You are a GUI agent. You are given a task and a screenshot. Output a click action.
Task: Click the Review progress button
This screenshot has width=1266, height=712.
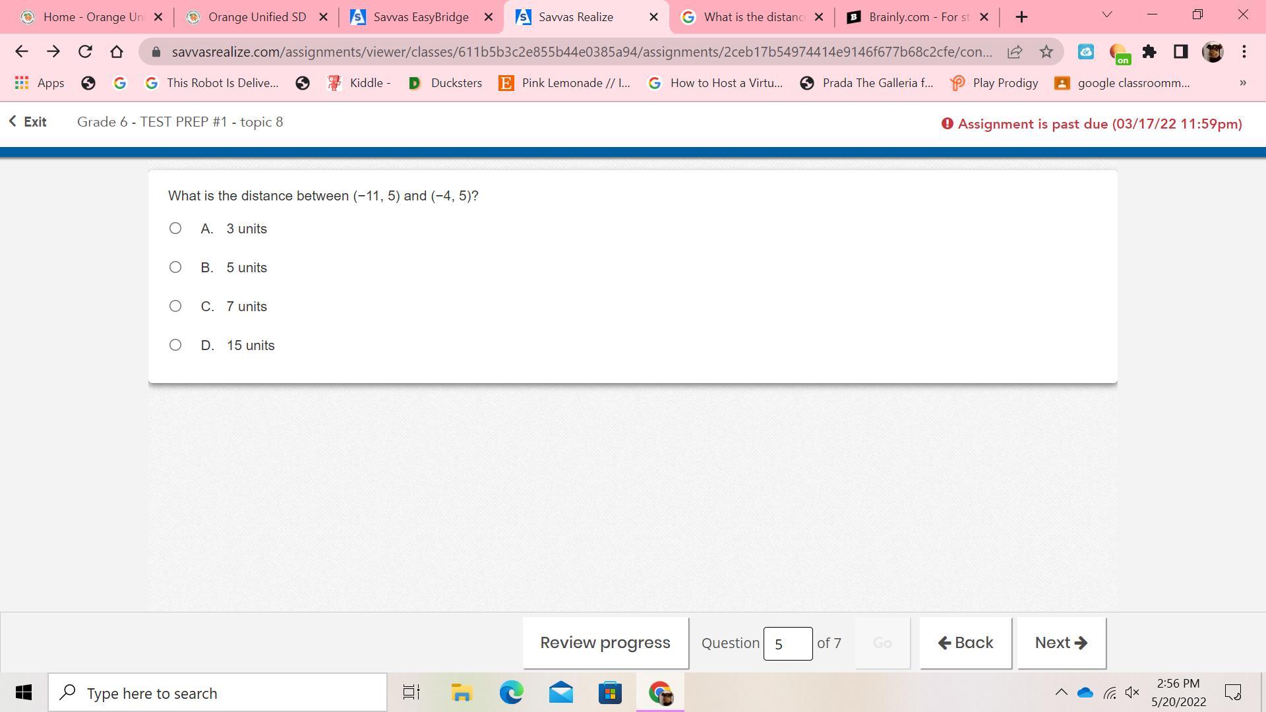tap(605, 643)
